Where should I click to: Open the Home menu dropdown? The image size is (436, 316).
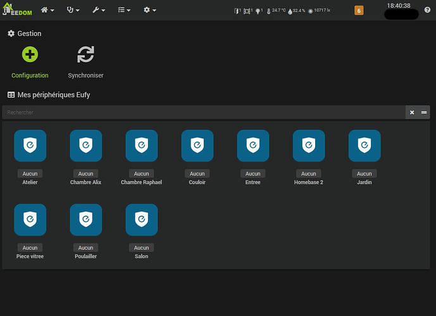[x=47, y=10]
